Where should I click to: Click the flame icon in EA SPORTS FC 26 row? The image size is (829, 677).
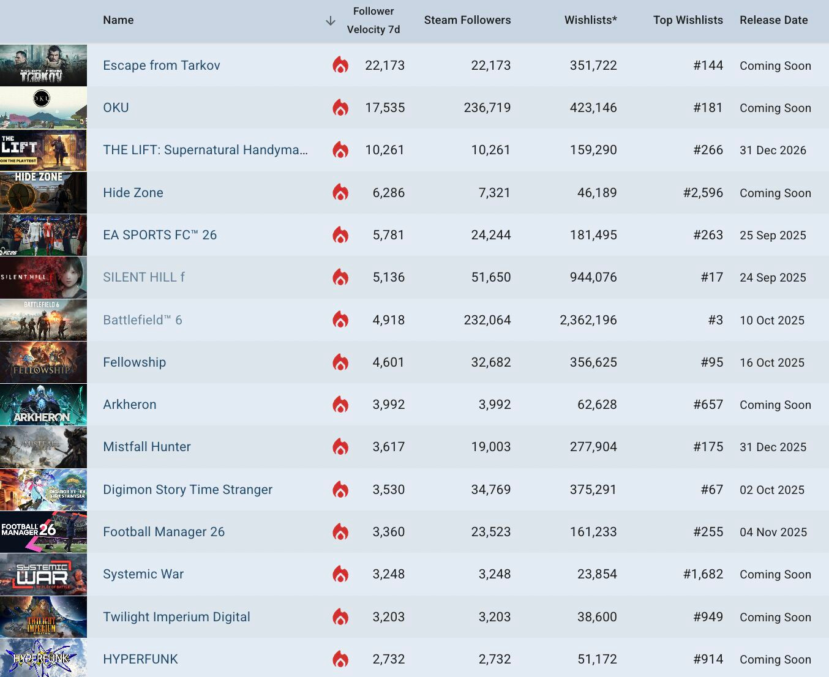340,235
